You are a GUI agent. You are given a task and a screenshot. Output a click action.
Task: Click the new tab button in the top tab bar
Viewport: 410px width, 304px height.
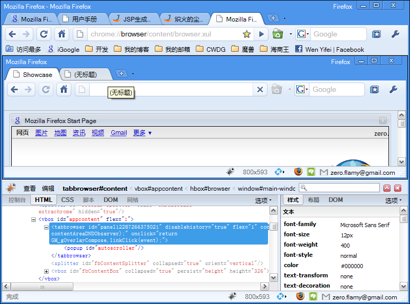[273, 18]
